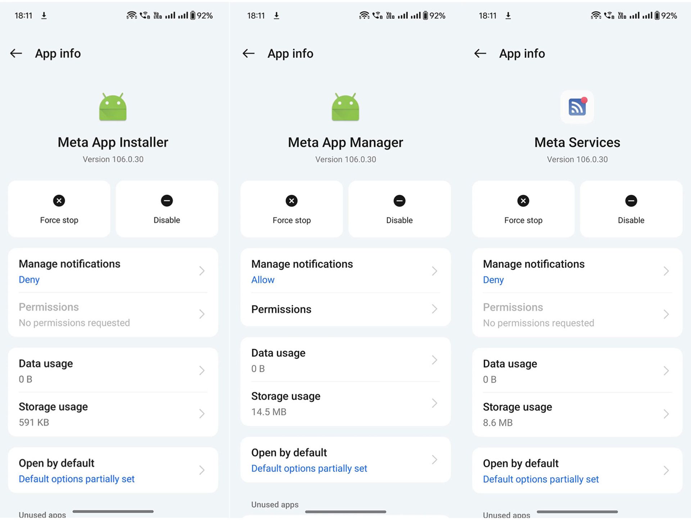The image size is (691, 520).
Task: Go back from Meta Services info
Action: coord(480,54)
